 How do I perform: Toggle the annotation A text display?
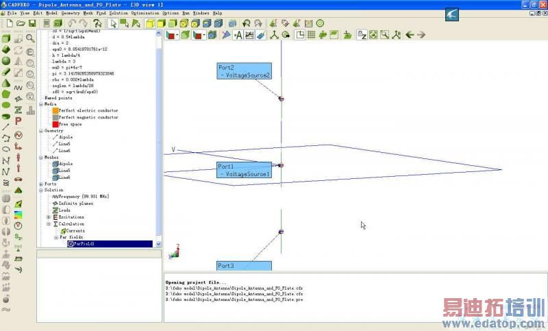pyautogui.click(x=238, y=34)
